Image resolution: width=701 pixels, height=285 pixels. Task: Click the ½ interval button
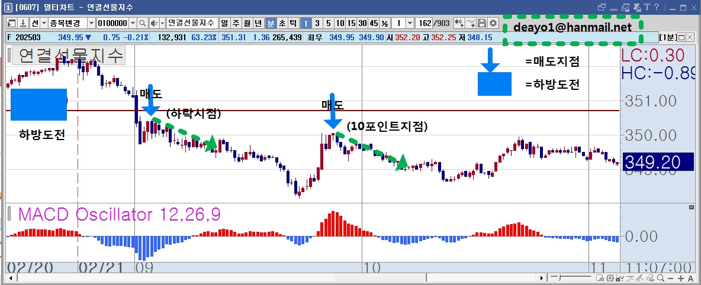click(x=385, y=23)
